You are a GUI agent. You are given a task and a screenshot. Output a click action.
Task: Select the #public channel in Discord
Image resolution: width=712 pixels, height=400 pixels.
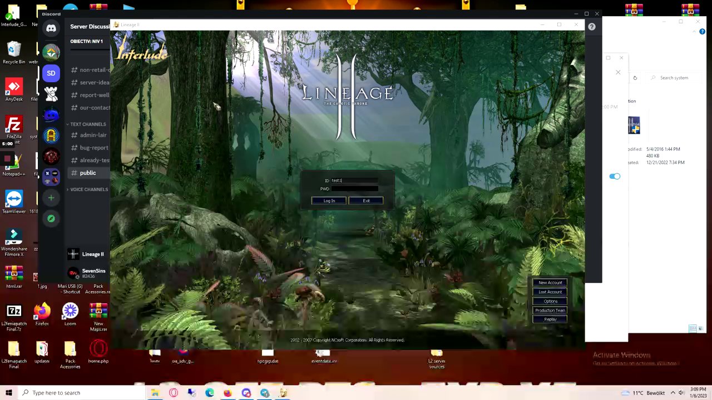[x=89, y=173]
